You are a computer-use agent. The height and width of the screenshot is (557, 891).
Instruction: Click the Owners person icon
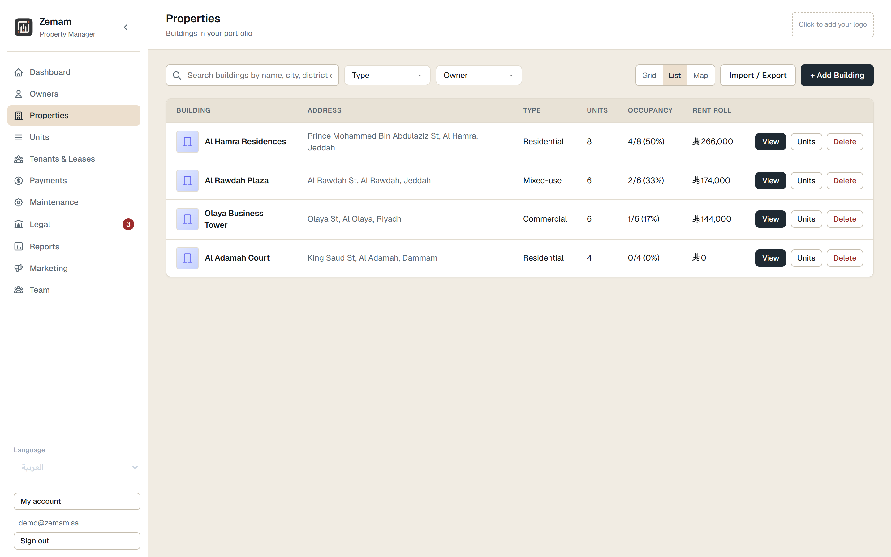(19, 94)
